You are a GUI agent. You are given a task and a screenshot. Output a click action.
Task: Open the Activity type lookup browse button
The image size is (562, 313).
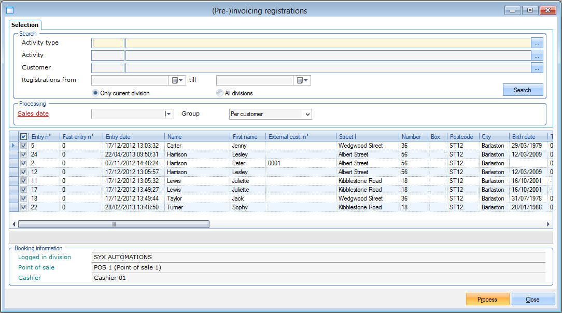coord(537,43)
